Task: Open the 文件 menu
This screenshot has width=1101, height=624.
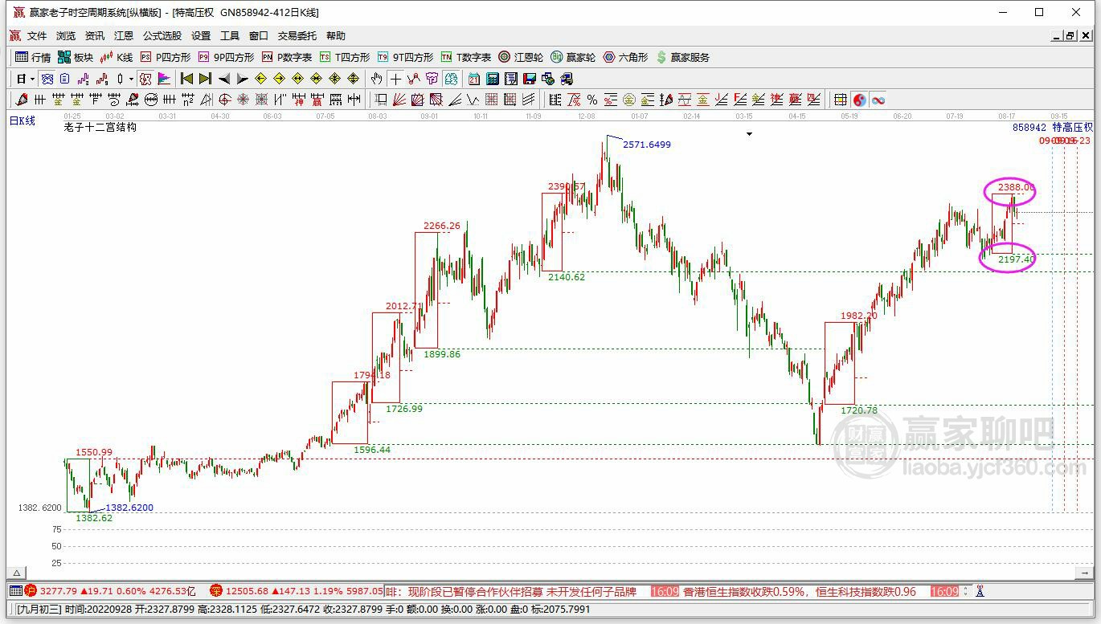Action: (x=37, y=36)
